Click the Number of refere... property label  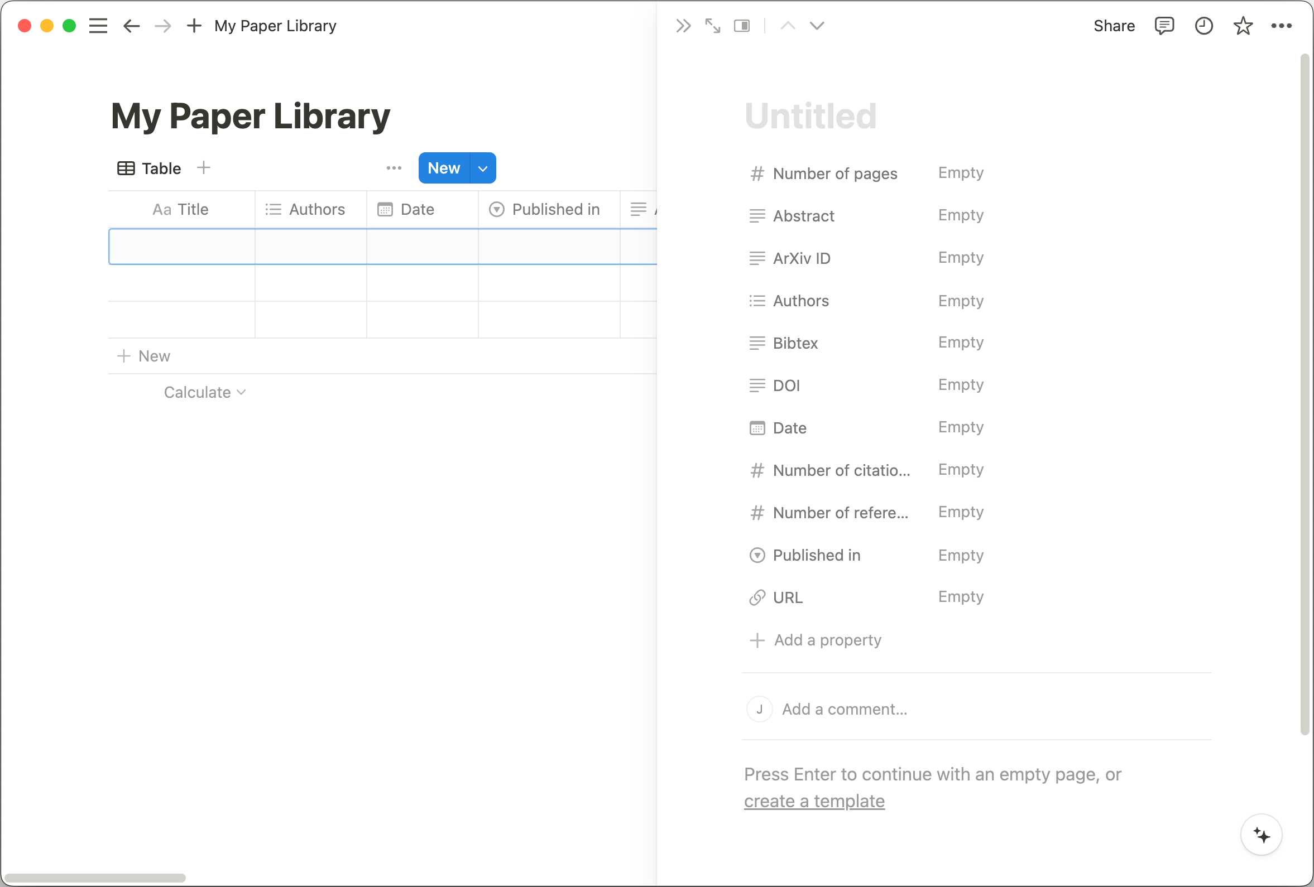841,513
